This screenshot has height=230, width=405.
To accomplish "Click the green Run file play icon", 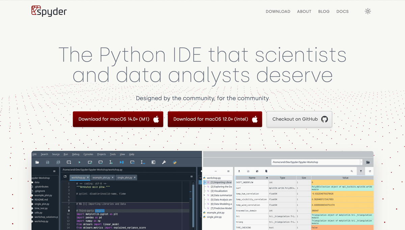I will click(x=80, y=162).
